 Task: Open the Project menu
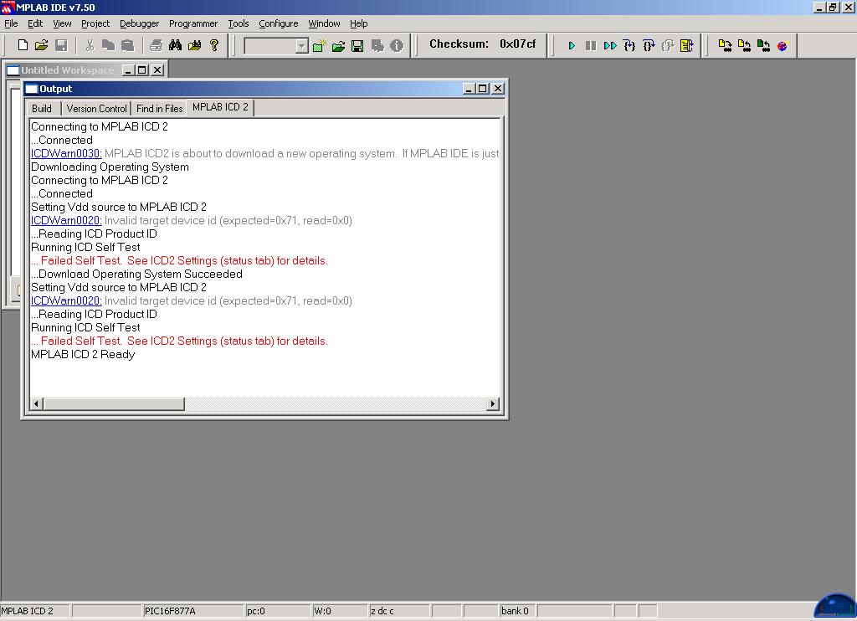(95, 23)
